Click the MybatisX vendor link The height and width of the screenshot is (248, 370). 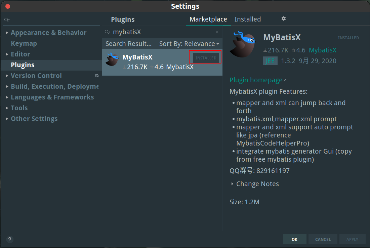click(x=322, y=50)
